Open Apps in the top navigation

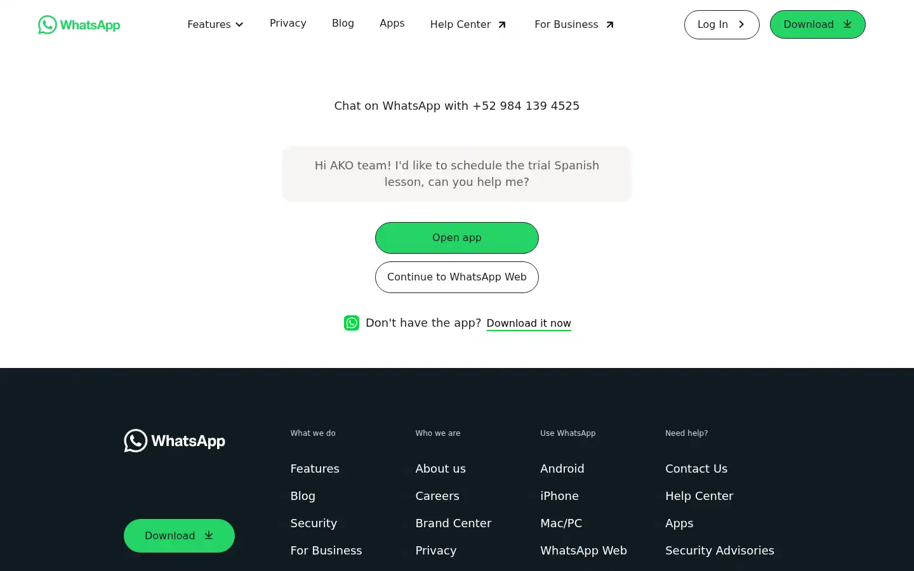click(x=392, y=23)
